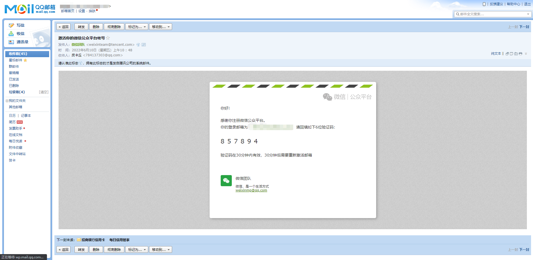533x260 pixels.
Task: Click the top 删除 delete button
Action: click(x=96, y=27)
